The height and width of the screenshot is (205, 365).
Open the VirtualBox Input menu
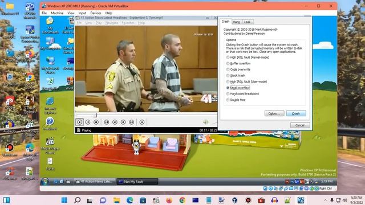(82, 13)
